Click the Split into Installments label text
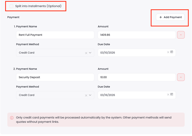192x136 pixels. coord(38,6)
